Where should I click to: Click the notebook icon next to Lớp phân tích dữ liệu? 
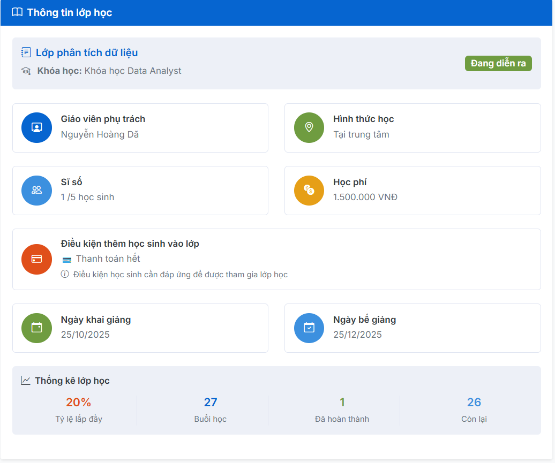tap(26, 52)
